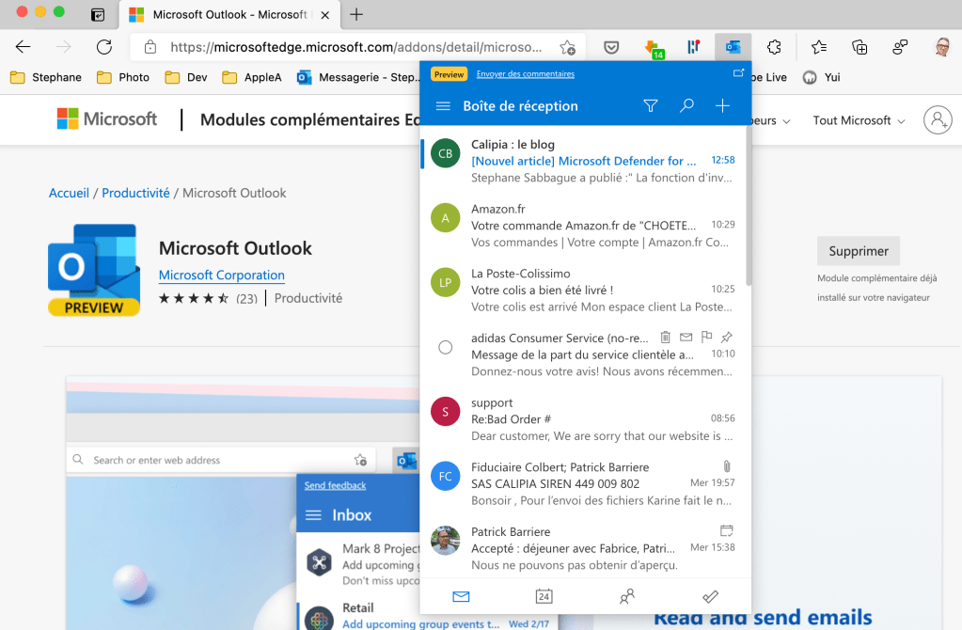Switch to the People tab in Outlook popup
The height and width of the screenshot is (630, 962).
click(627, 596)
